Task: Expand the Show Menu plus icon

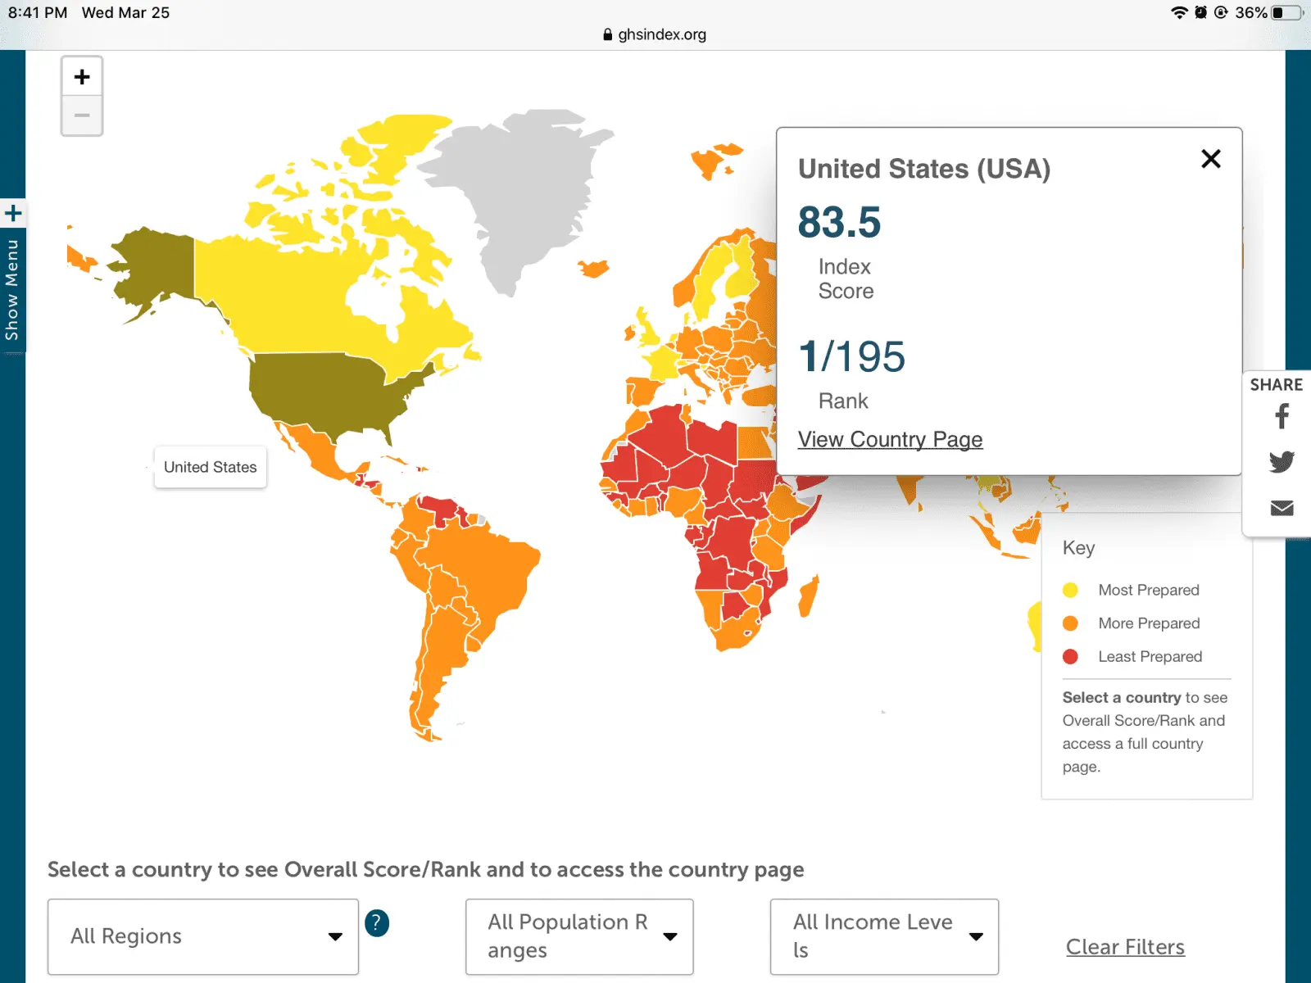Action: (13, 214)
